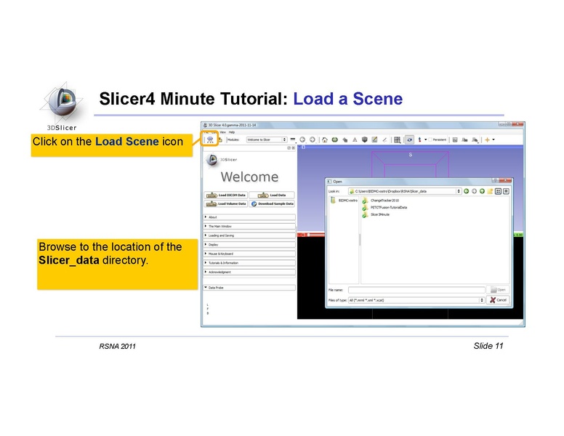Go to the previous module arrow icon
This screenshot has width=564, height=436.
tap(302, 140)
